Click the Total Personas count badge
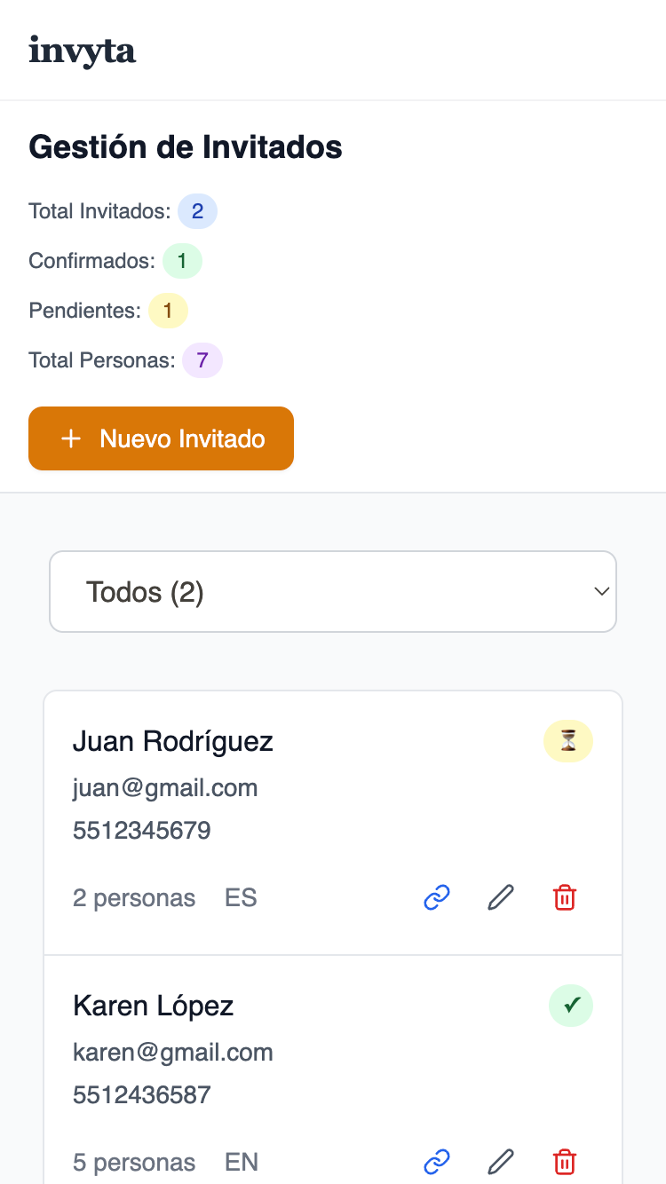This screenshot has height=1184, width=666. pyautogui.click(x=202, y=360)
